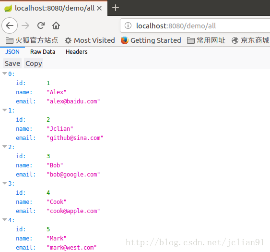This screenshot has width=270, height=252.
Task: Click the Copy button
Action: [34, 63]
